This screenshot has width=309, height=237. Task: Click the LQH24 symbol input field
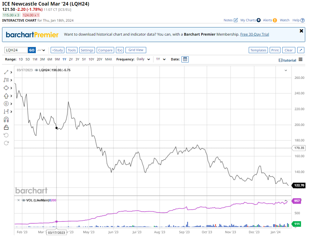tap(16, 50)
